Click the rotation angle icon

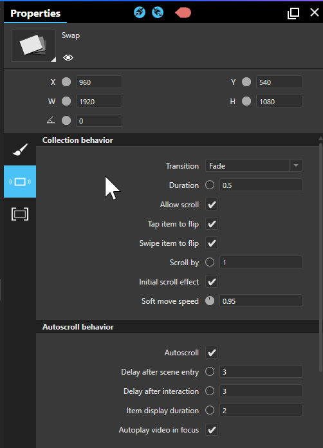tap(51, 120)
